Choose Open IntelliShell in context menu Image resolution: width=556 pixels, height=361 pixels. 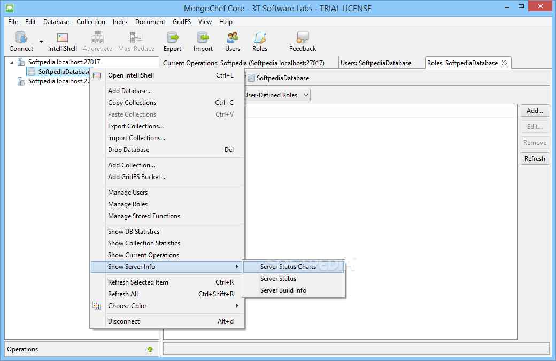[x=167, y=75]
